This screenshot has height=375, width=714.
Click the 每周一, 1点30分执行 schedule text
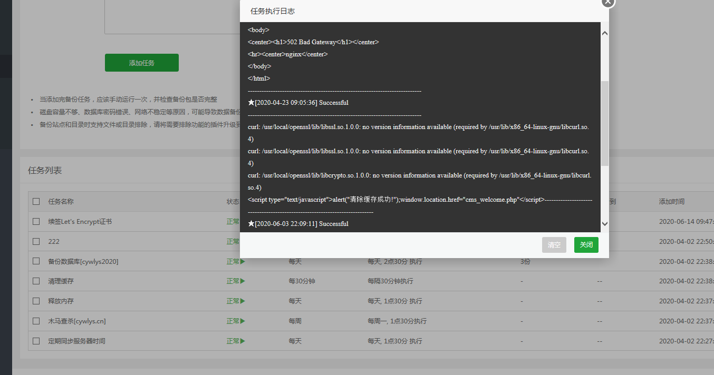click(x=397, y=321)
